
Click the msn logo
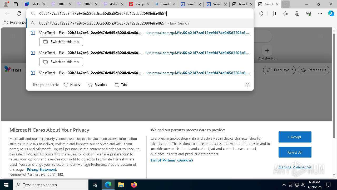(13, 69)
